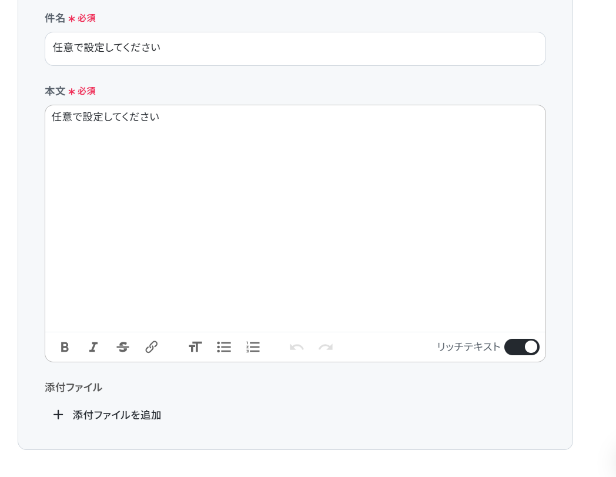Click the 本文 field label
This screenshot has height=477, width=616.
[x=55, y=91]
